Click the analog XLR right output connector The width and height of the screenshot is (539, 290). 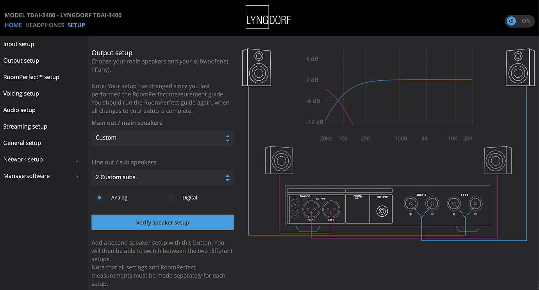point(311,210)
